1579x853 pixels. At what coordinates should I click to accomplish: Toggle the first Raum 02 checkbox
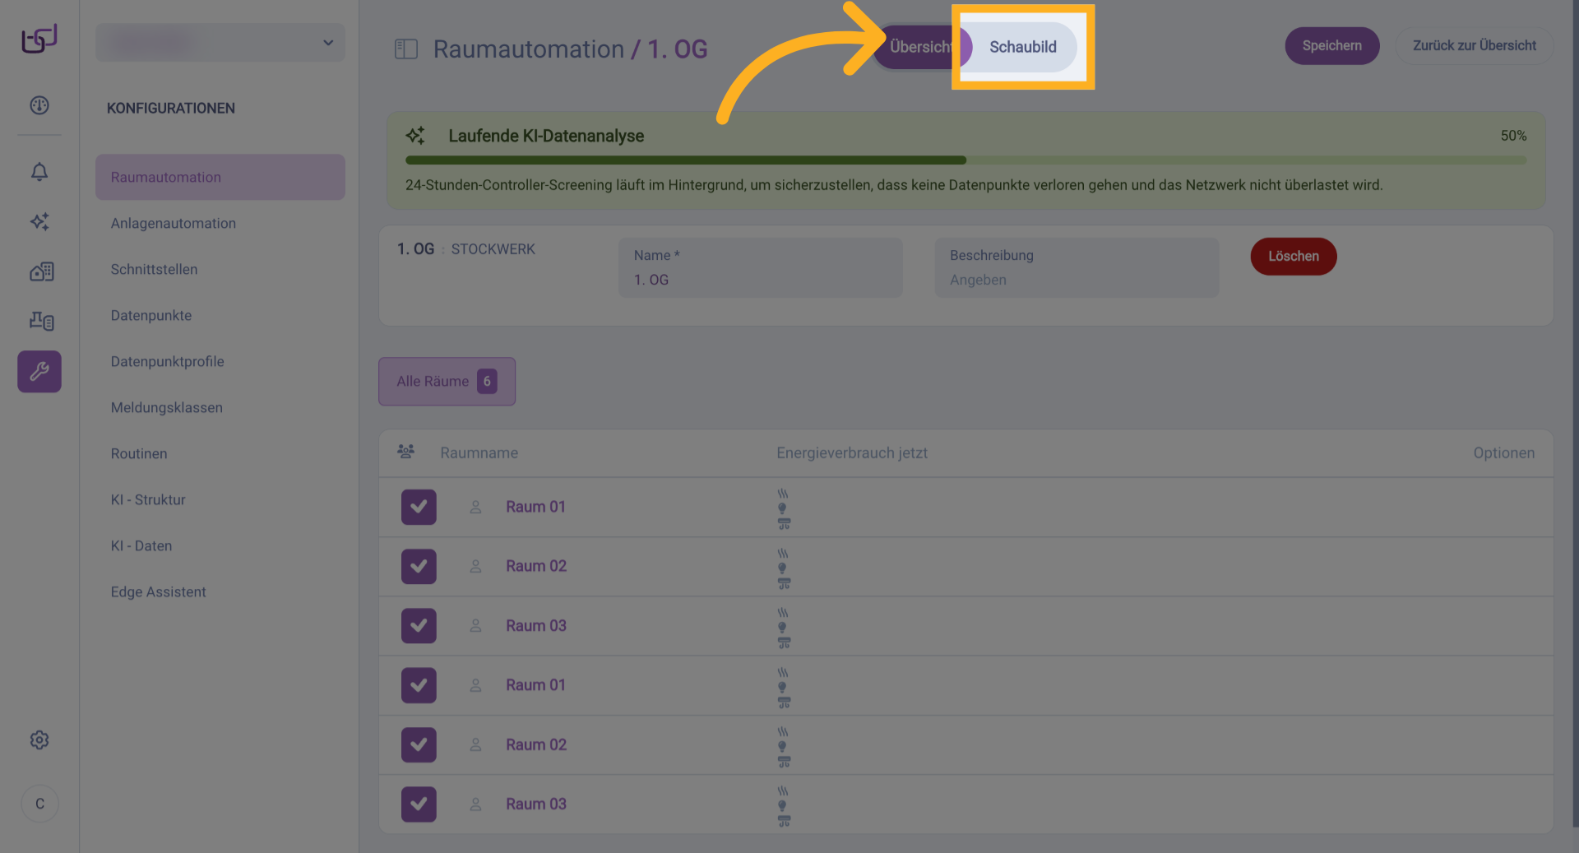click(419, 566)
